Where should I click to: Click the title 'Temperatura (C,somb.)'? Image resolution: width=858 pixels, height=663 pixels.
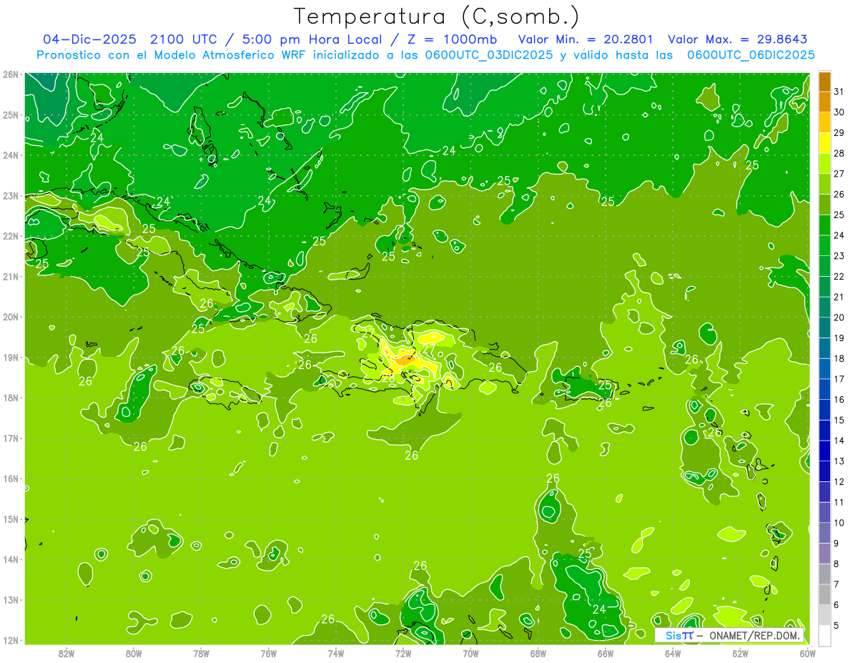point(437,17)
